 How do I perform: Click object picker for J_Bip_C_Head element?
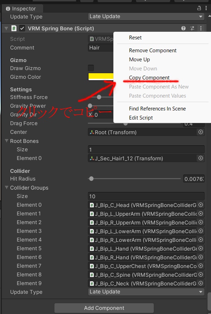pyautogui.click(x=201, y=205)
